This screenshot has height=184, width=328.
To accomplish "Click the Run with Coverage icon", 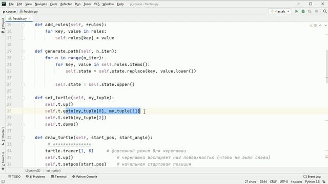I will point(310,11).
